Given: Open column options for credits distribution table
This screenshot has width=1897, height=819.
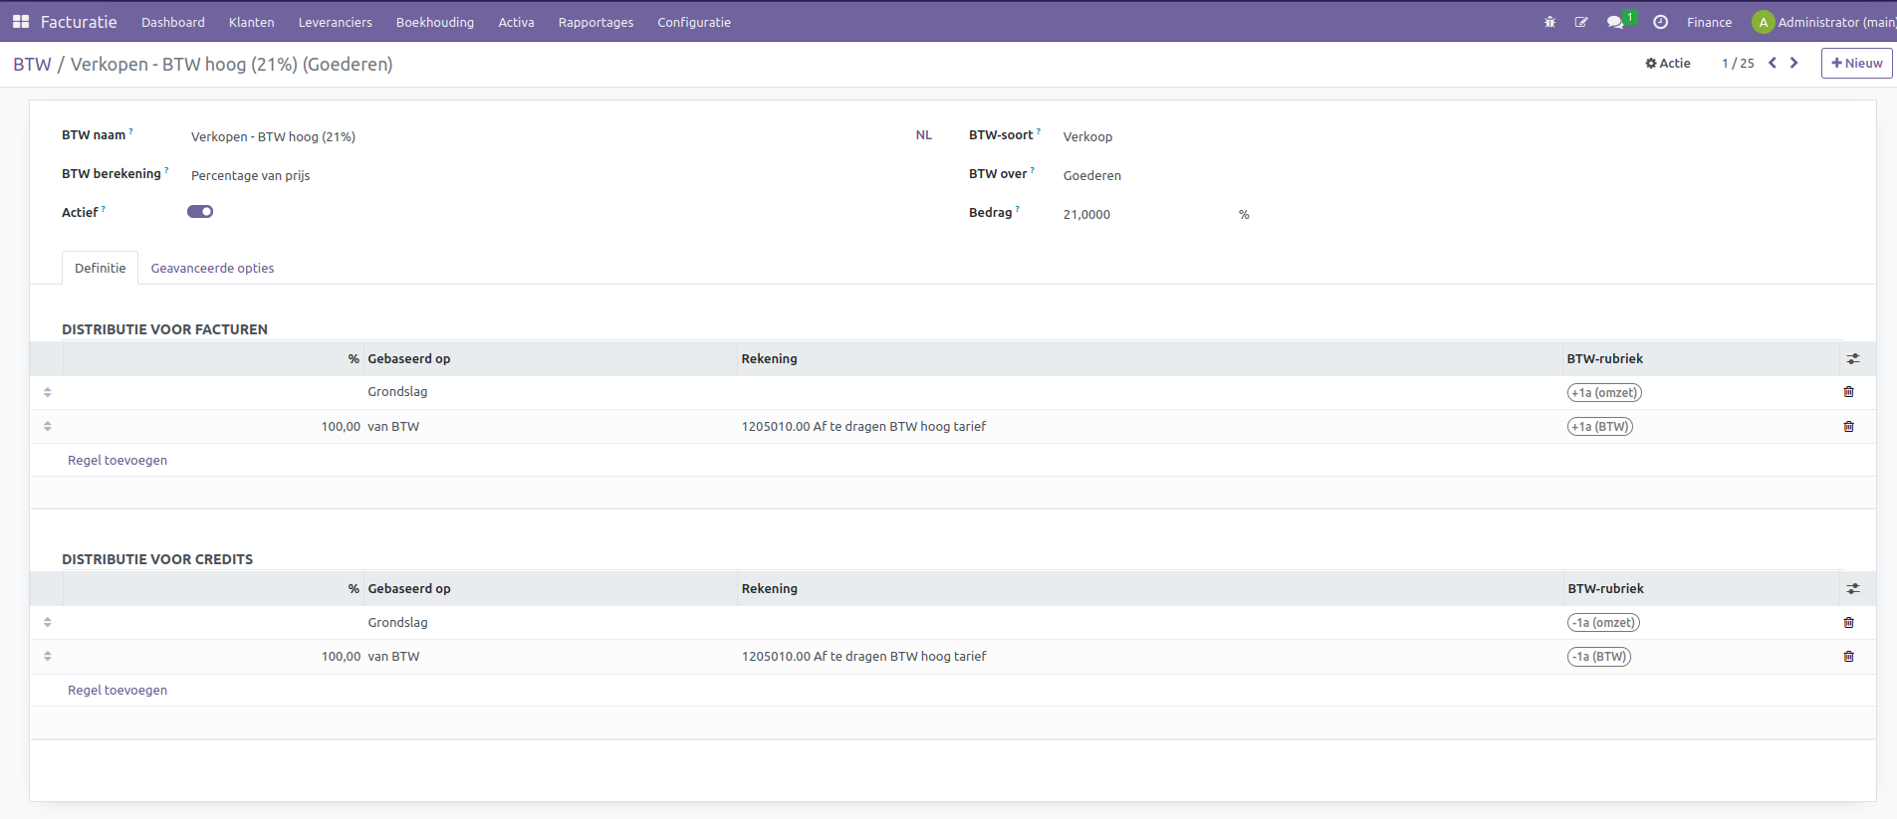Looking at the screenshot, I should pos(1852,589).
